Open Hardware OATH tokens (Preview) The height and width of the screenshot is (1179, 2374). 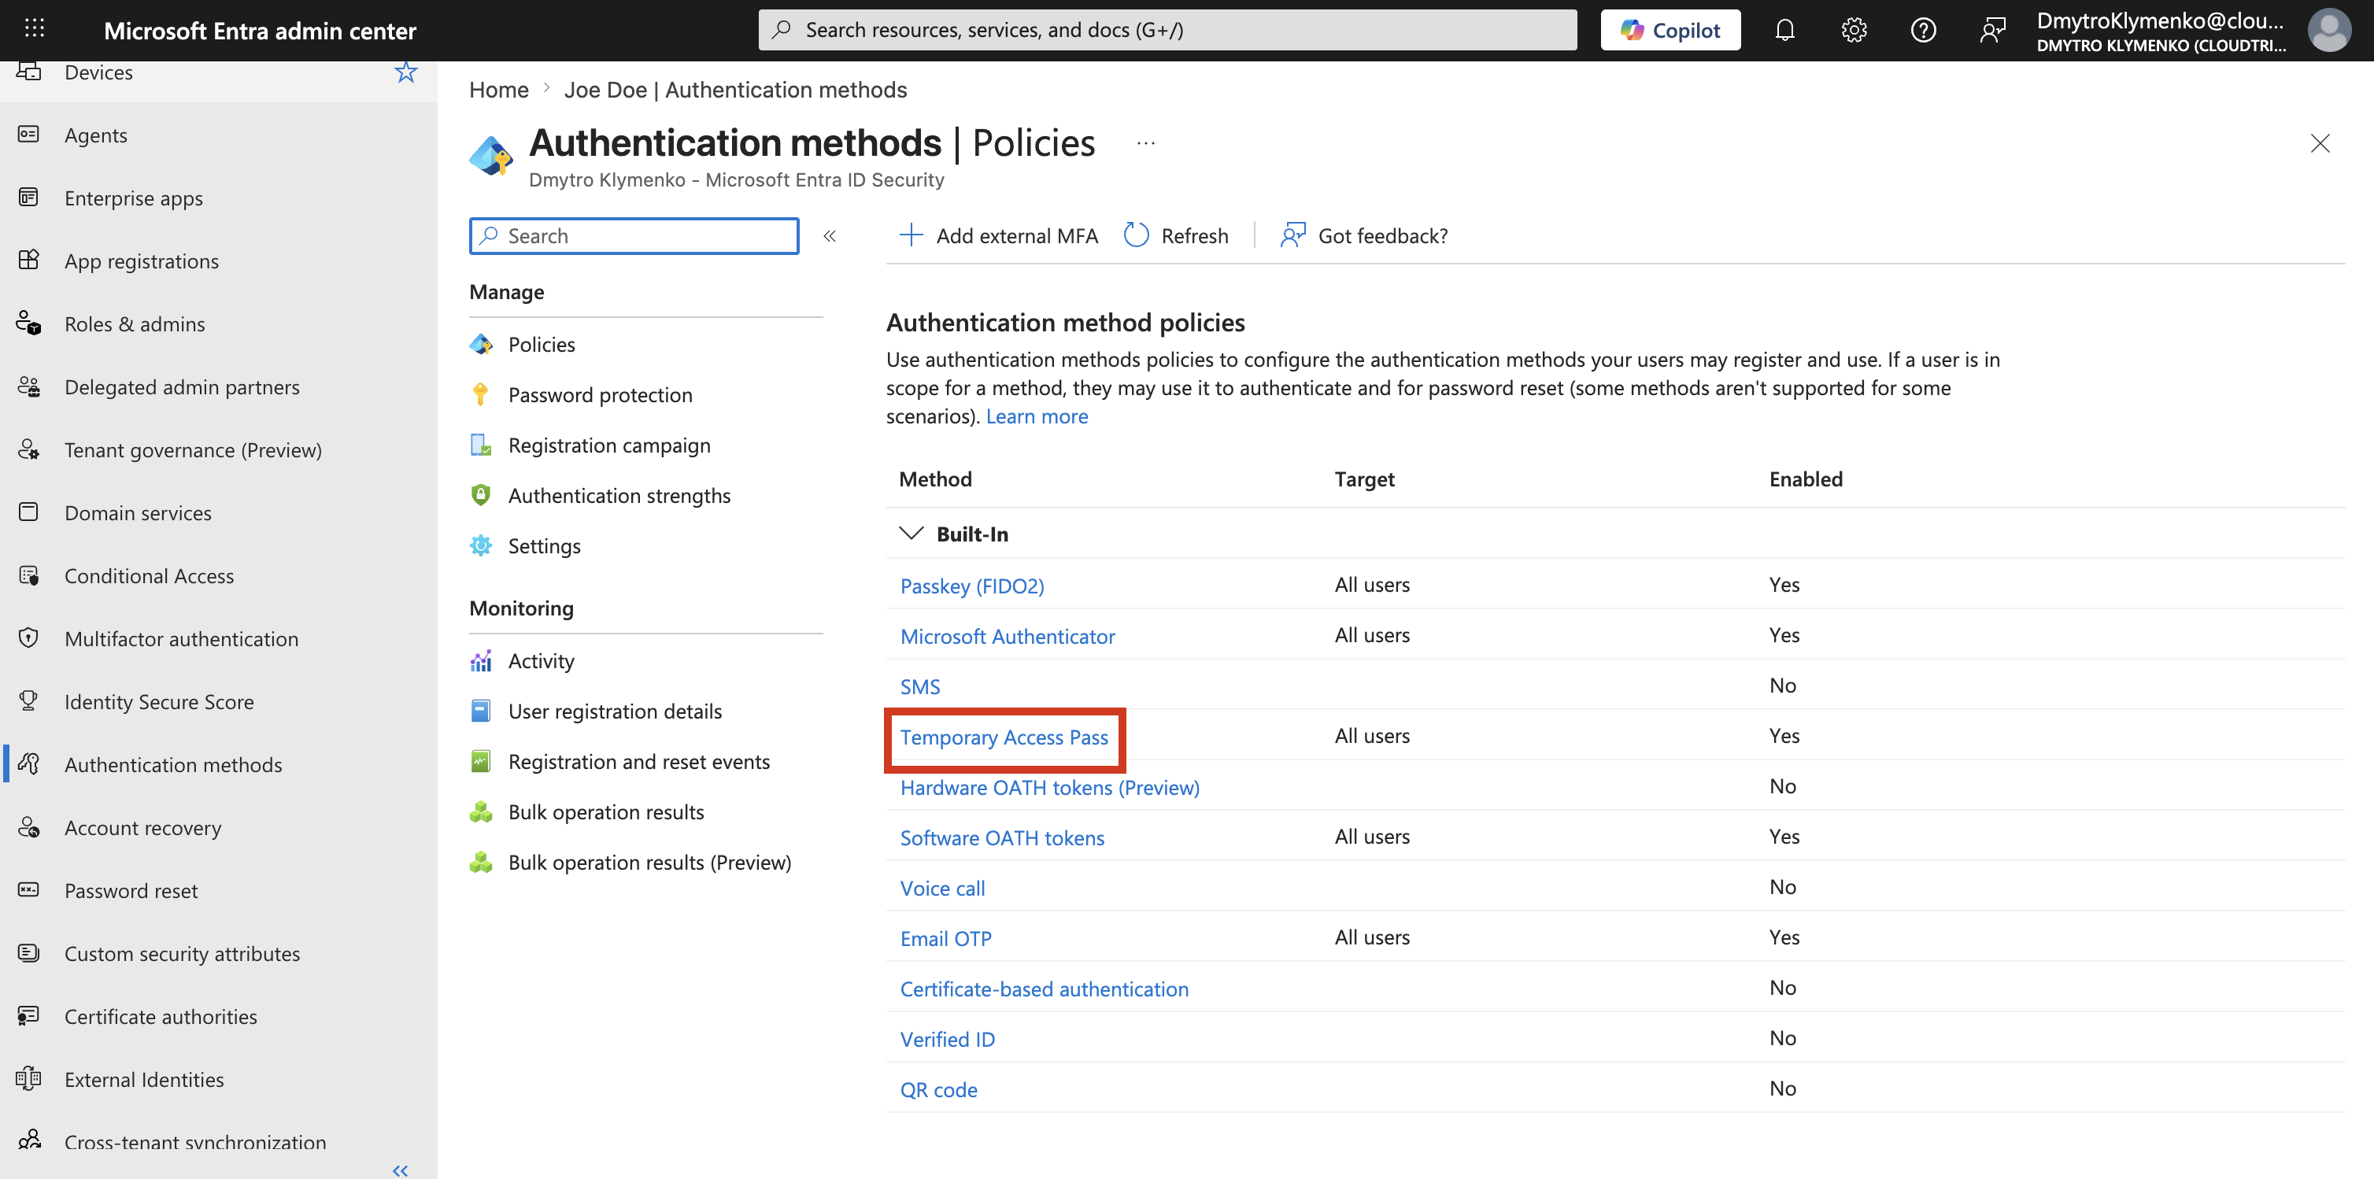1050,787
